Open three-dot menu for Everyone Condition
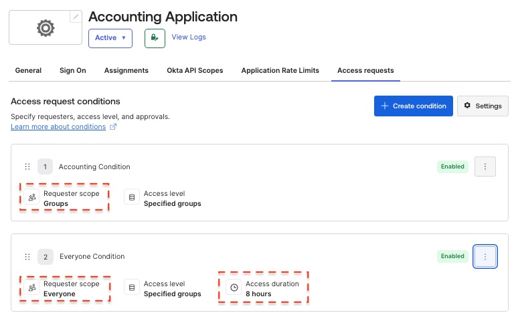The height and width of the screenshot is (317, 516). pyautogui.click(x=485, y=256)
